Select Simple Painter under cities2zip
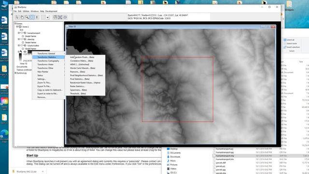This screenshot has width=309, height=174. pos(30,43)
